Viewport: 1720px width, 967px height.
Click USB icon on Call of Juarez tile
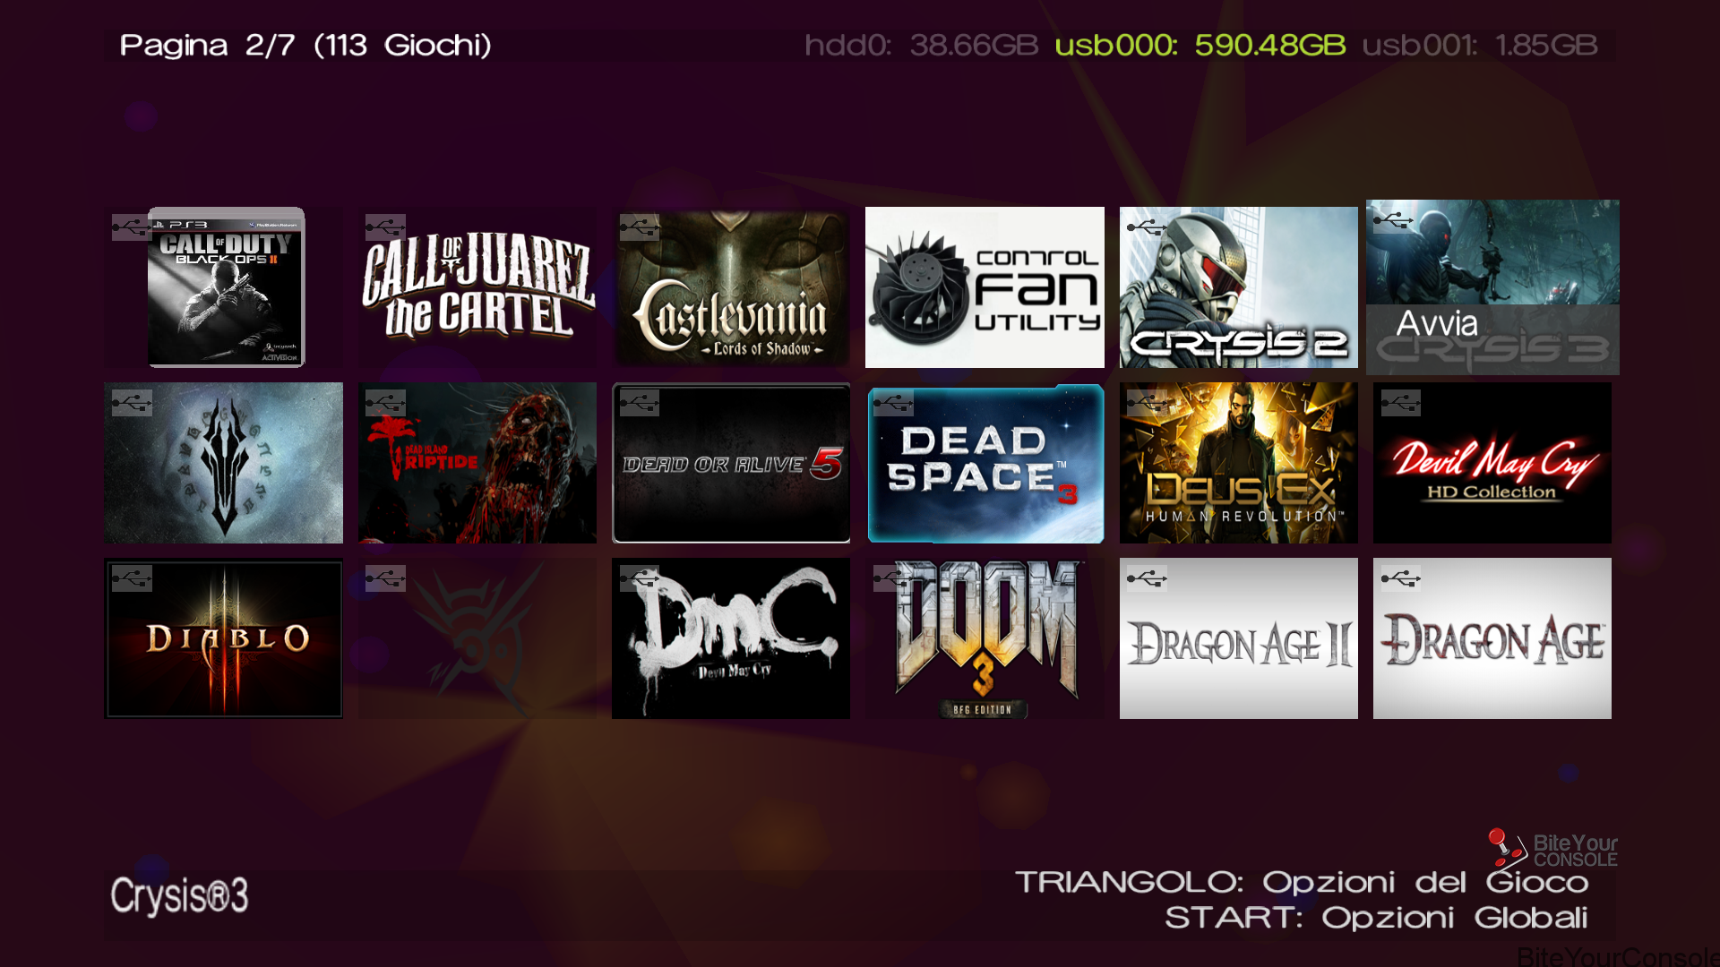[x=385, y=227]
